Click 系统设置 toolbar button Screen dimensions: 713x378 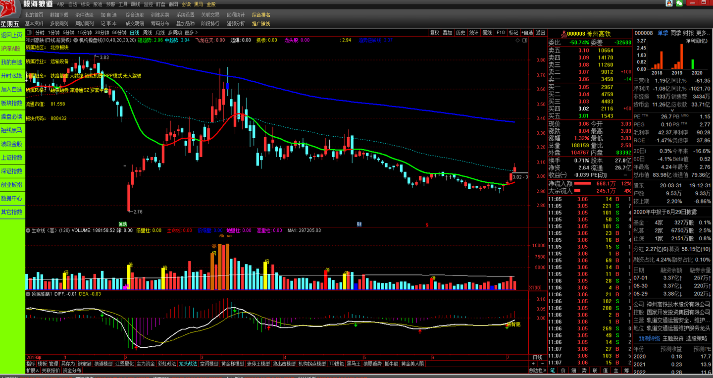(185, 15)
